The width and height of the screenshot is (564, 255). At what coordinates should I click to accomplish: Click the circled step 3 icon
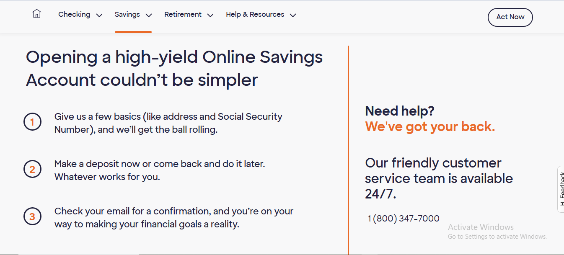(33, 216)
